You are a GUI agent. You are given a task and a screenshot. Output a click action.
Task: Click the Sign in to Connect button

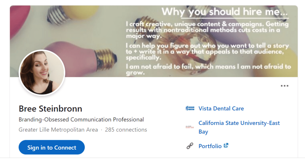click(x=52, y=148)
